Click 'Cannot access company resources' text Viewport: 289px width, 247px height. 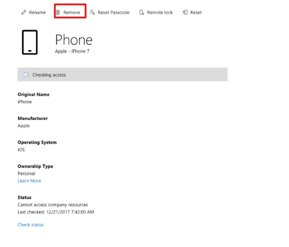pyautogui.click(x=53, y=205)
